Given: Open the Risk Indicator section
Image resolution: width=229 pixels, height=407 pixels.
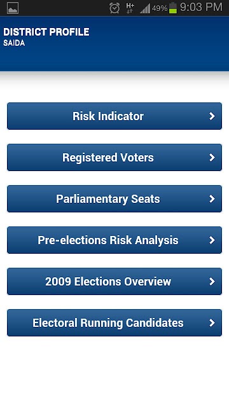Looking at the screenshot, I should [x=114, y=116].
